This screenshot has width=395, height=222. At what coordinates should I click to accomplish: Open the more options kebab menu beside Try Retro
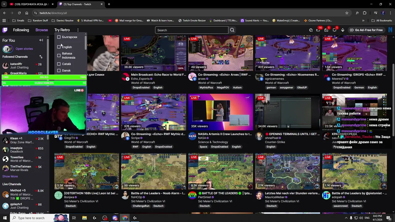pos(78,30)
